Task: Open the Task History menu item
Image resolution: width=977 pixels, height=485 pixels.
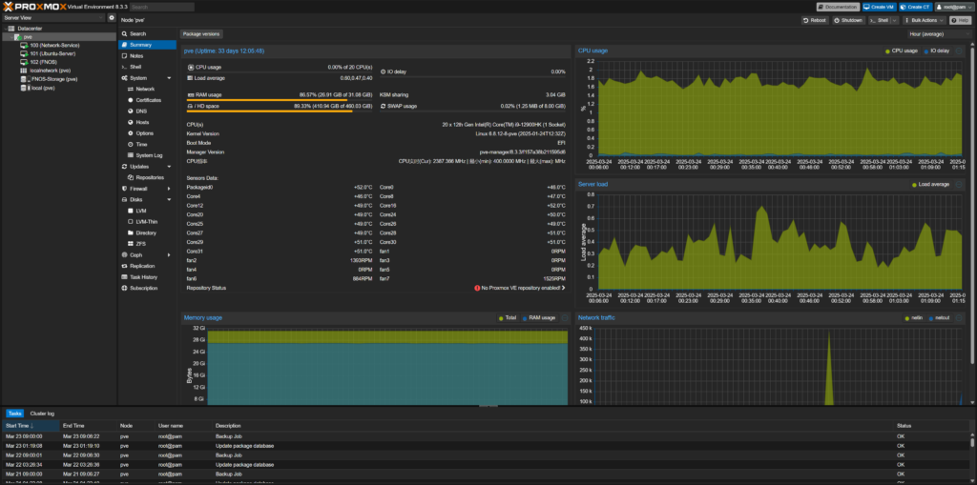Action: (x=148, y=277)
